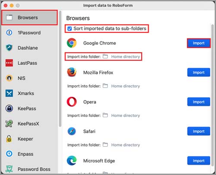
Task: Import data from Mozilla Firefox
Action: (x=199, y=72)
